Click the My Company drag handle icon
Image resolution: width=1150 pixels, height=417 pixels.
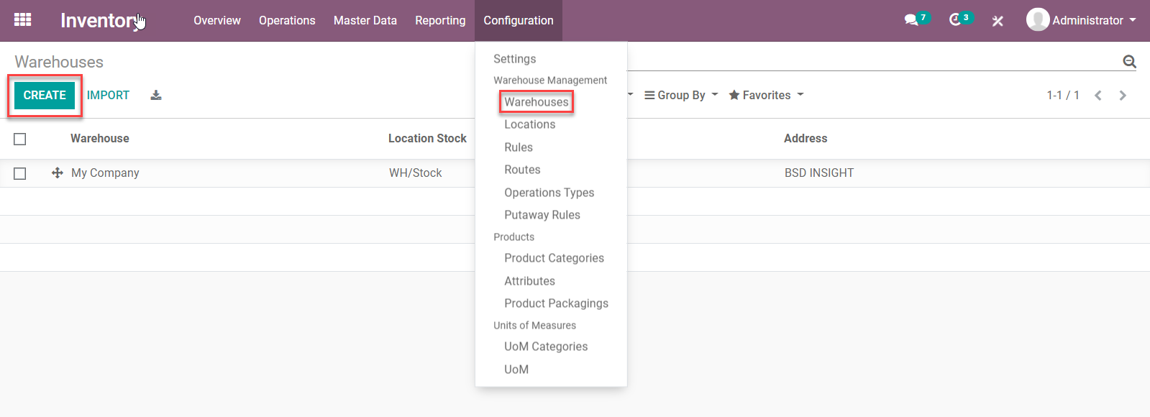(58, 173)
